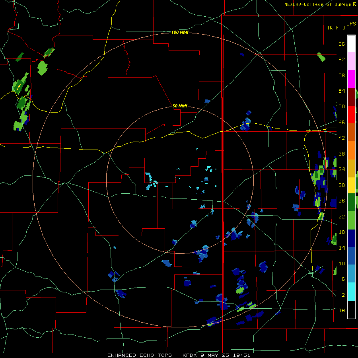Pick the bright red legend swatch

point(351,115)
